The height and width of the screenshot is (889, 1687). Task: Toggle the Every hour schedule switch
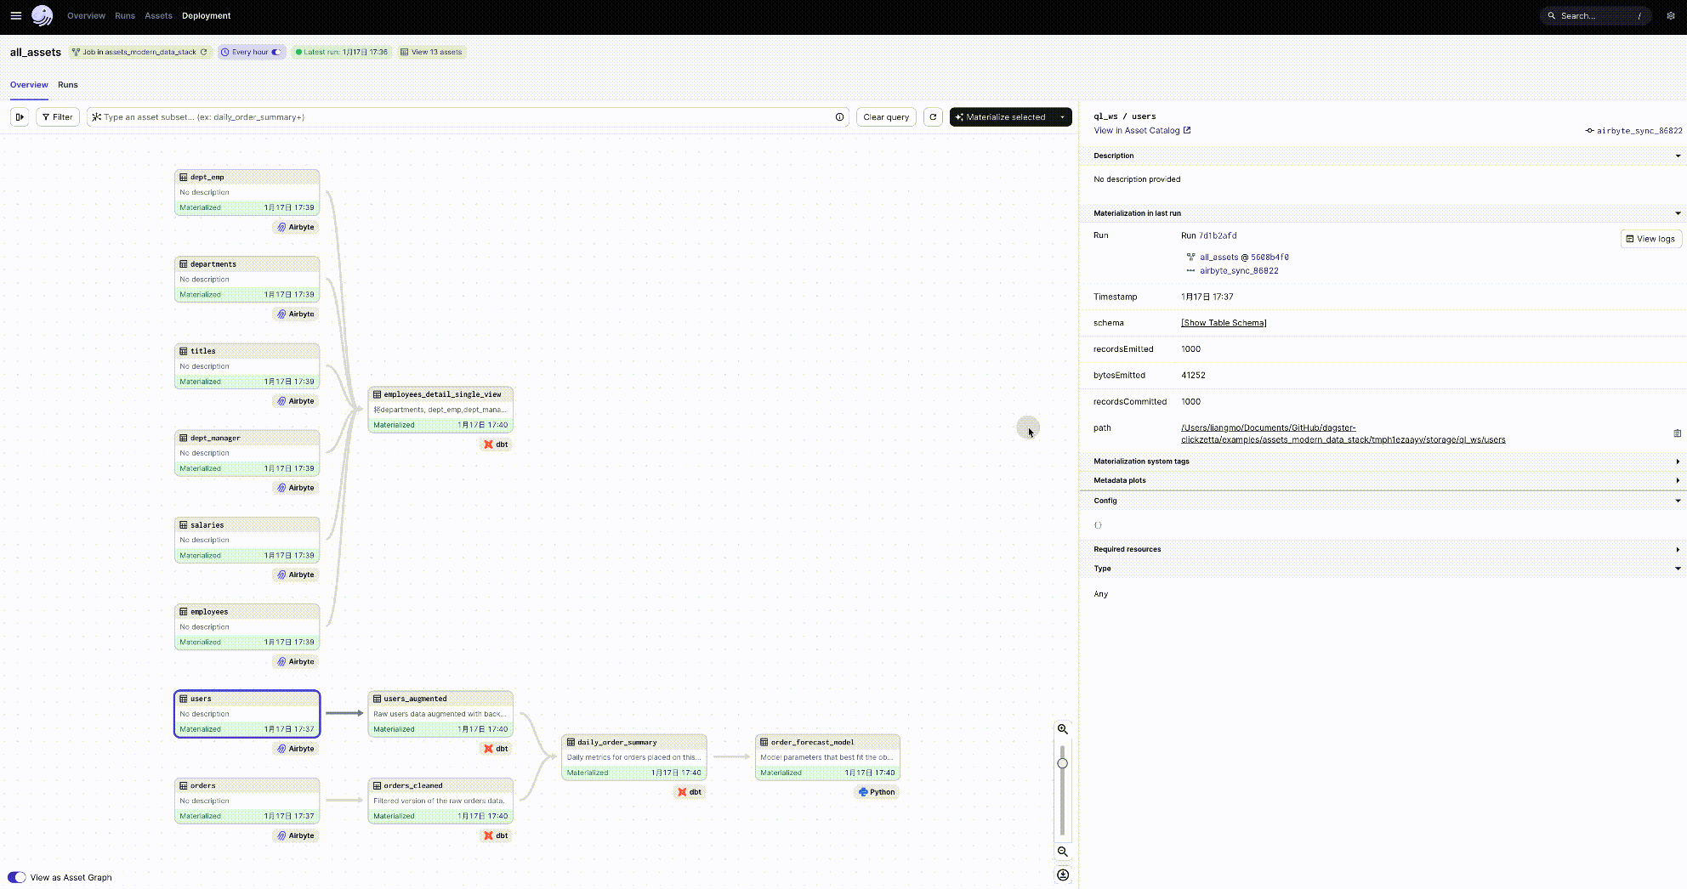tap(275, 52)
